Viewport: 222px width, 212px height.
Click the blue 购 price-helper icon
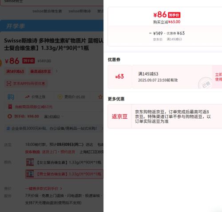tap(11, 97)
